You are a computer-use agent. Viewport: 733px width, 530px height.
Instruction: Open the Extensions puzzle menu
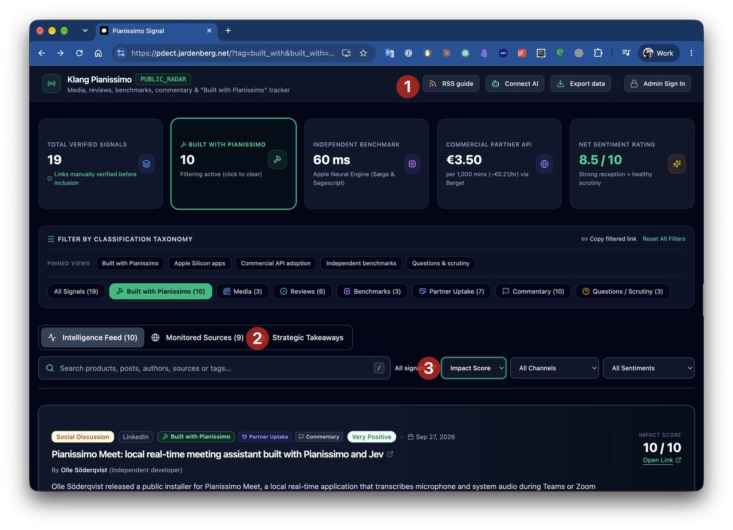click(x=598, y=53)
